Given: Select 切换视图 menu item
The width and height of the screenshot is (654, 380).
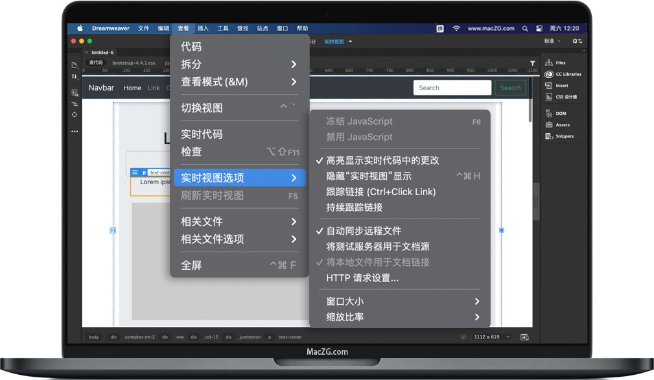Looking at the screenshot, I should click(239, 108).
